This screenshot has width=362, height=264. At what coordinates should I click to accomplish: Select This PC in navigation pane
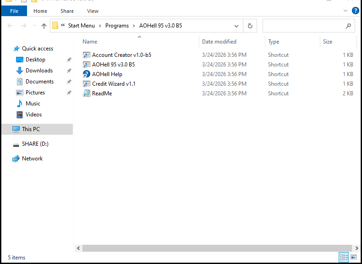[38, 129]
